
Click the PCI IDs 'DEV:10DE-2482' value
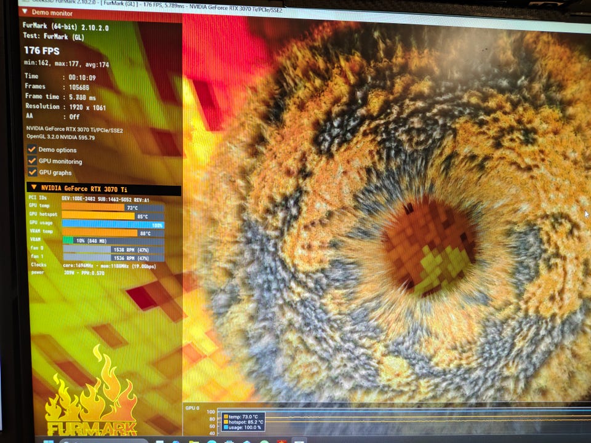[79, 199]
